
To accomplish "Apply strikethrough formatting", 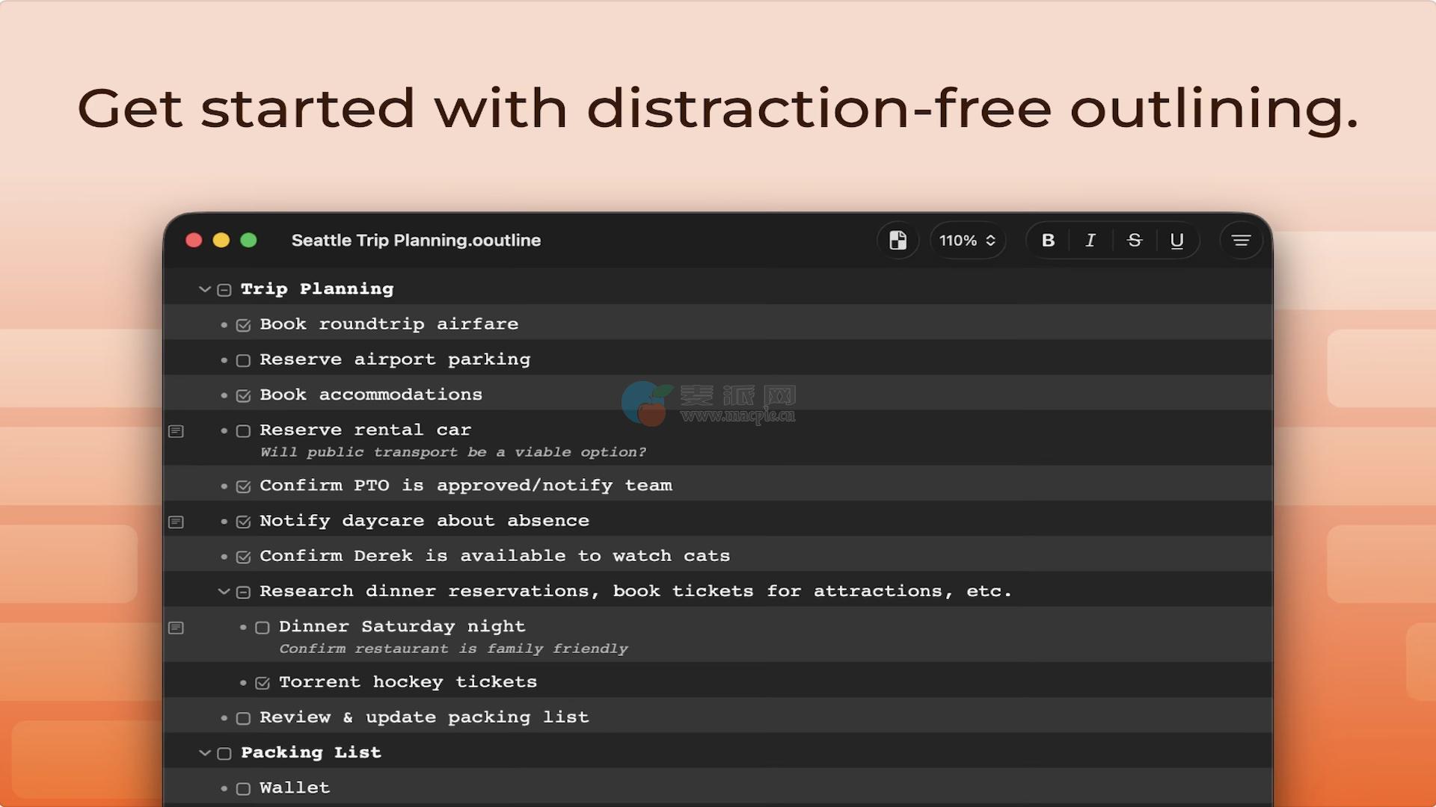I will point(1134,241).
